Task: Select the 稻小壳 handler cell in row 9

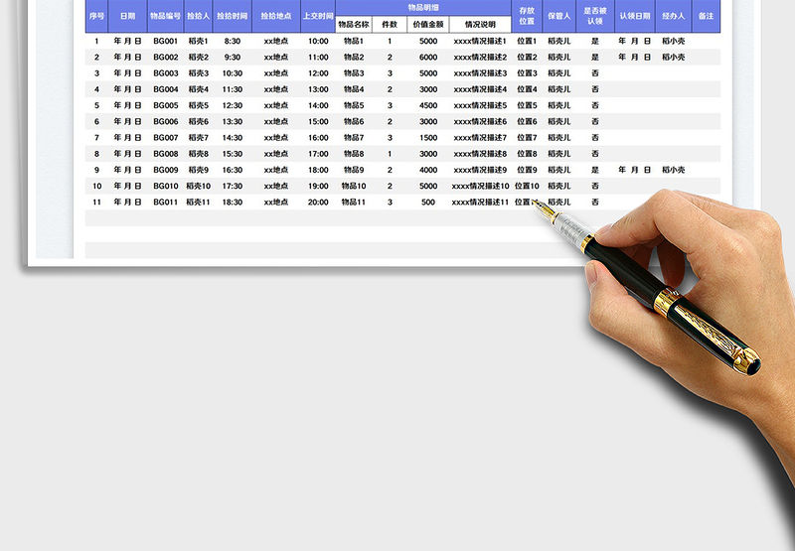Action: pyautogui.click(x=673, y=170)
